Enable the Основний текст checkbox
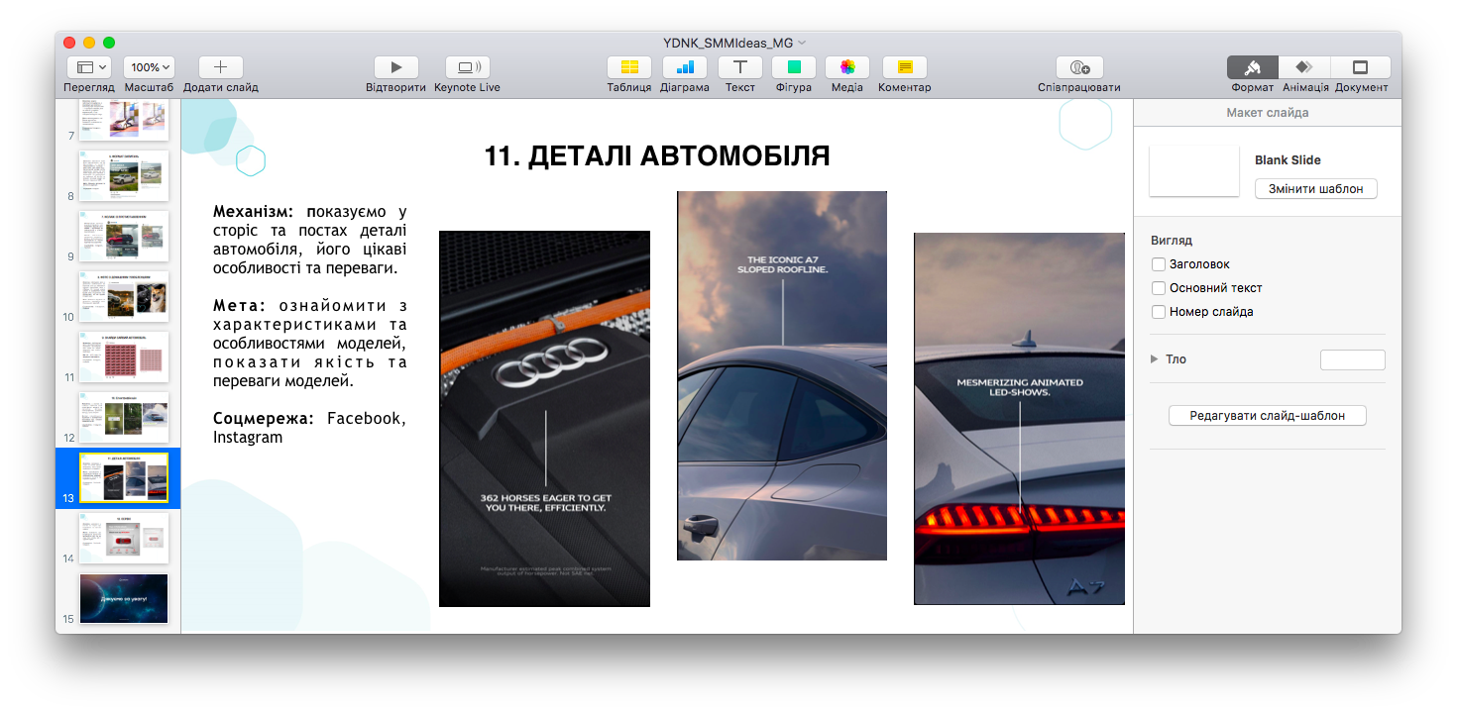The image size is (1457, 713). (1158, 288)
